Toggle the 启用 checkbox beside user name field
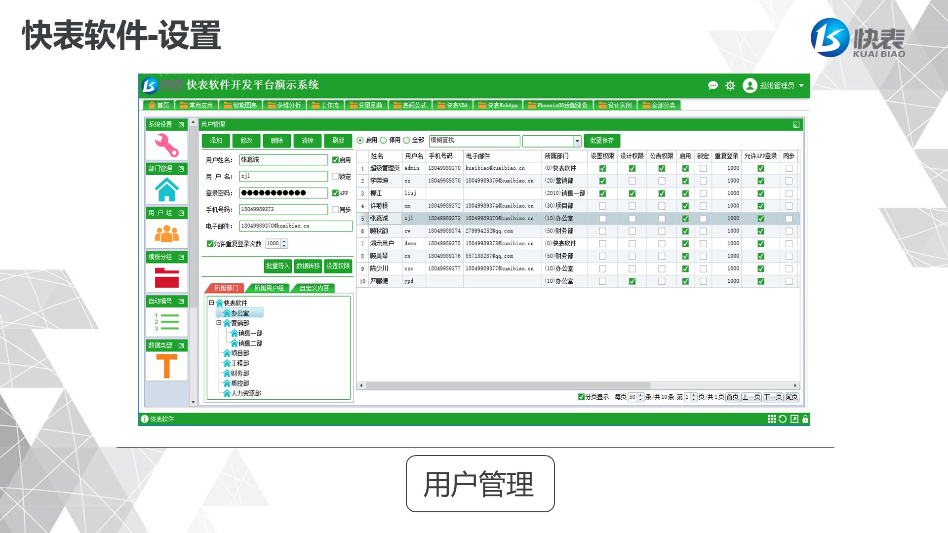This screenshot has width=948, height=533. pos(335,160)
